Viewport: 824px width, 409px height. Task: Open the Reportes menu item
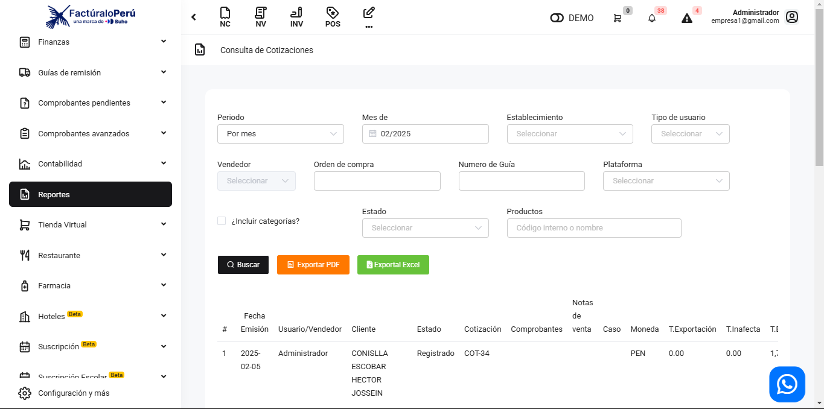tap(91, 194)
